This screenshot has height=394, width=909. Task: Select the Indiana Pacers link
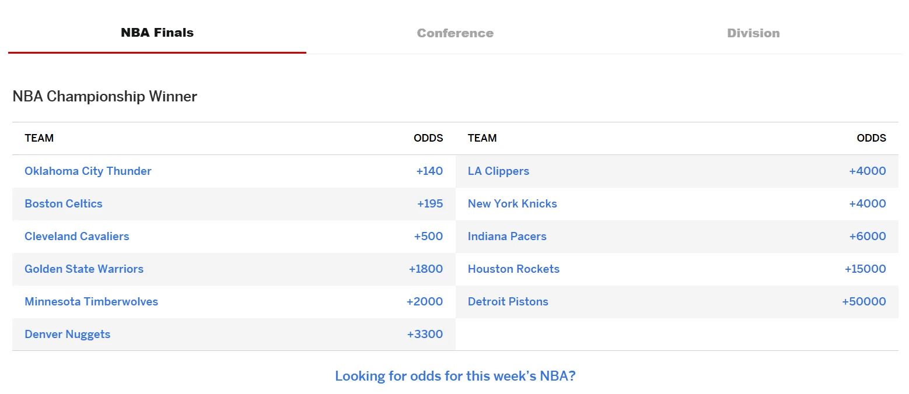507,236
